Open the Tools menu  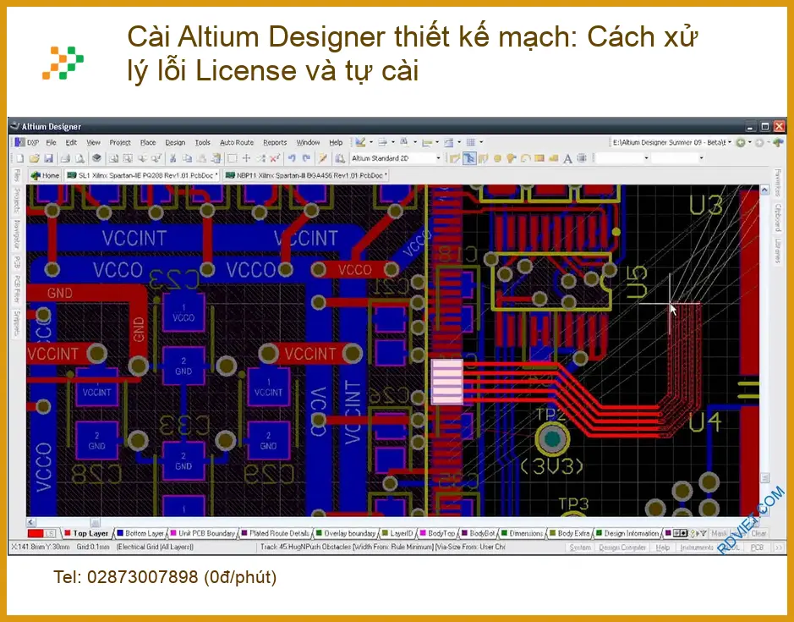(203, 143)
